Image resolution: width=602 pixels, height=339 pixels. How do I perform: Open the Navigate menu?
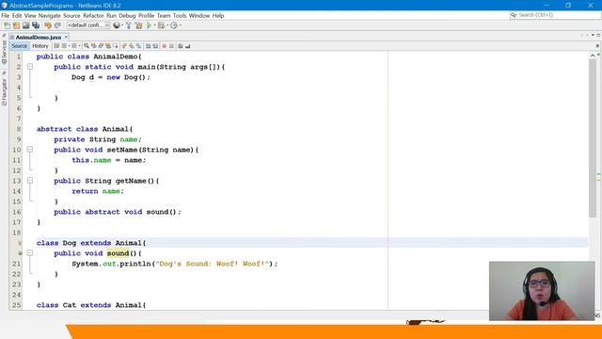[50, 15]
